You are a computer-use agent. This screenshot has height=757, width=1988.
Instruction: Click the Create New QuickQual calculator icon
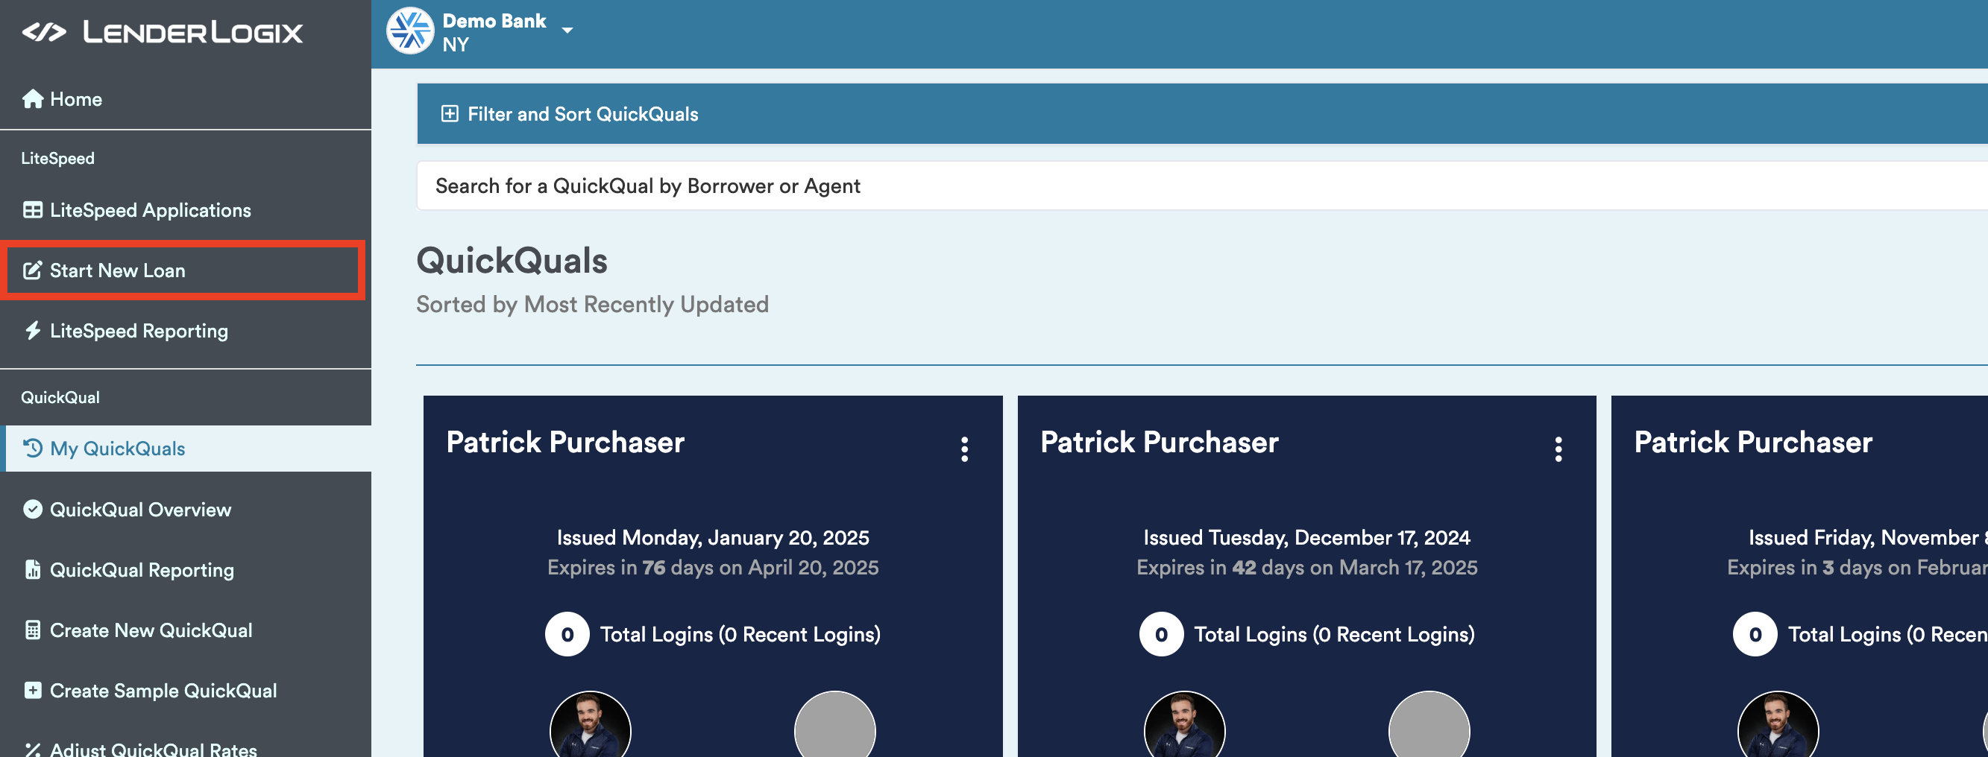(x=32, y=630)
